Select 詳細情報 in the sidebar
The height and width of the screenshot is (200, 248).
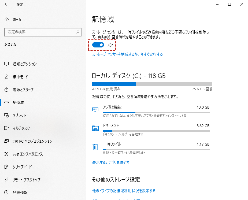point(20,192)
